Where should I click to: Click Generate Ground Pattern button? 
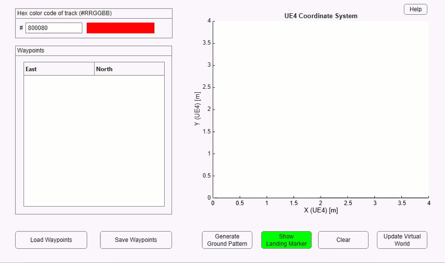click(x=227, y=240)
